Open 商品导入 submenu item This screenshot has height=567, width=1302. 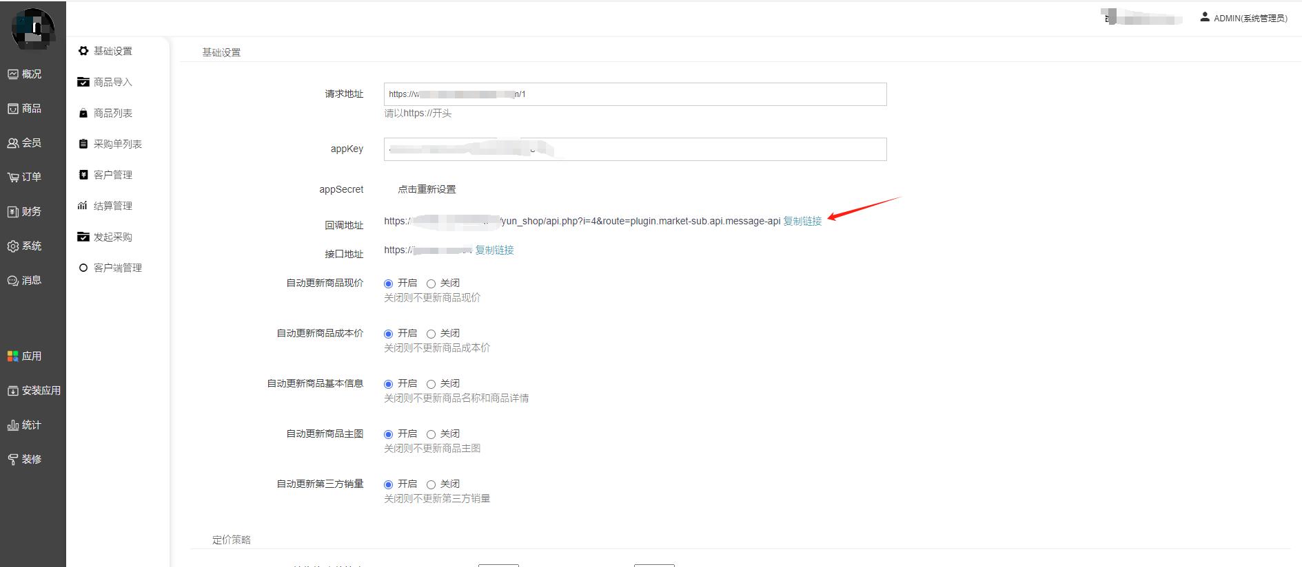[113, 82]
